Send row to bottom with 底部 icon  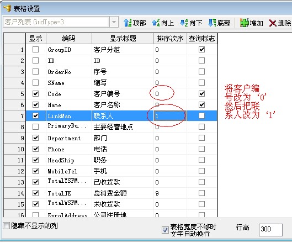pyautogui.click(x=212, y=23)
